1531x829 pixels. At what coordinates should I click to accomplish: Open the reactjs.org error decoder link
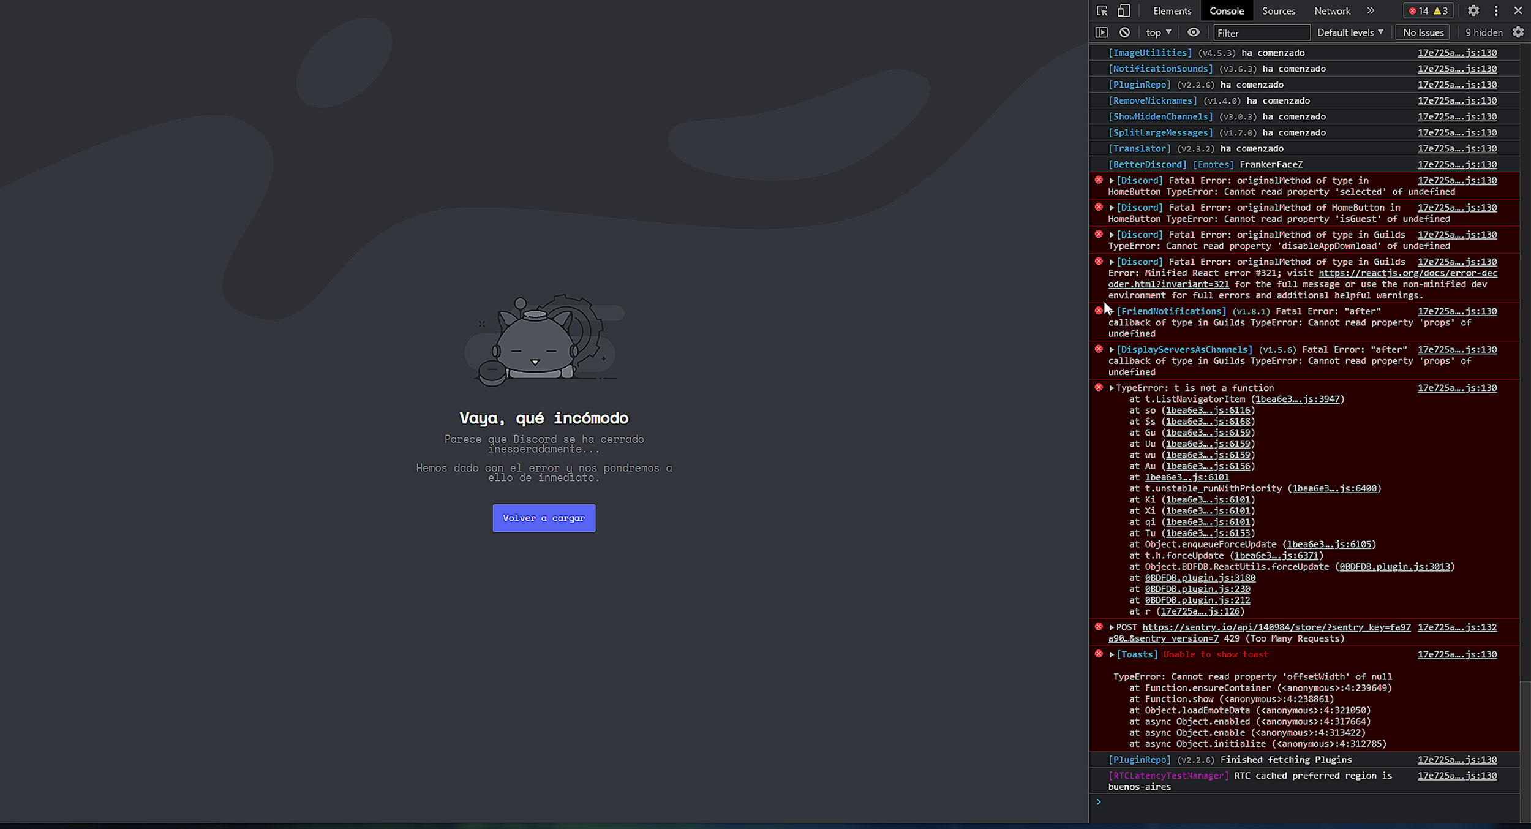click(1407, 273)
